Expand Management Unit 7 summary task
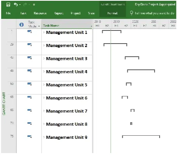 pos(44,111)
